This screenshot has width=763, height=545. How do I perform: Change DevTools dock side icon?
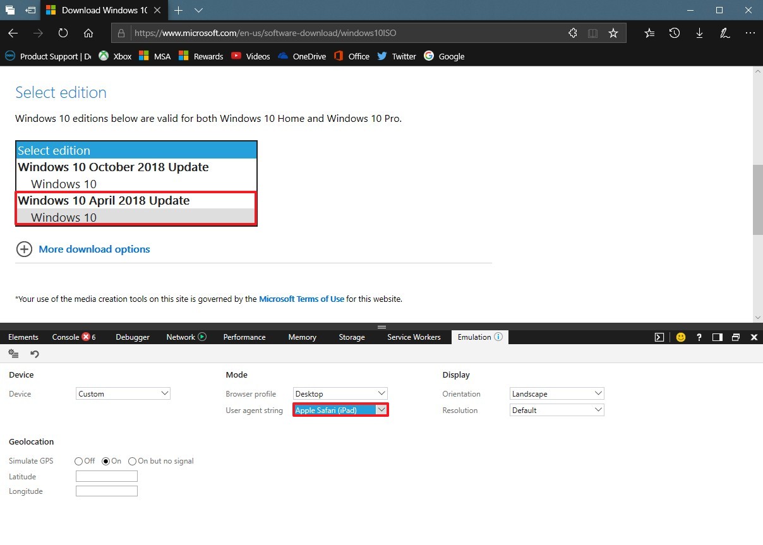tap(717, 337)
